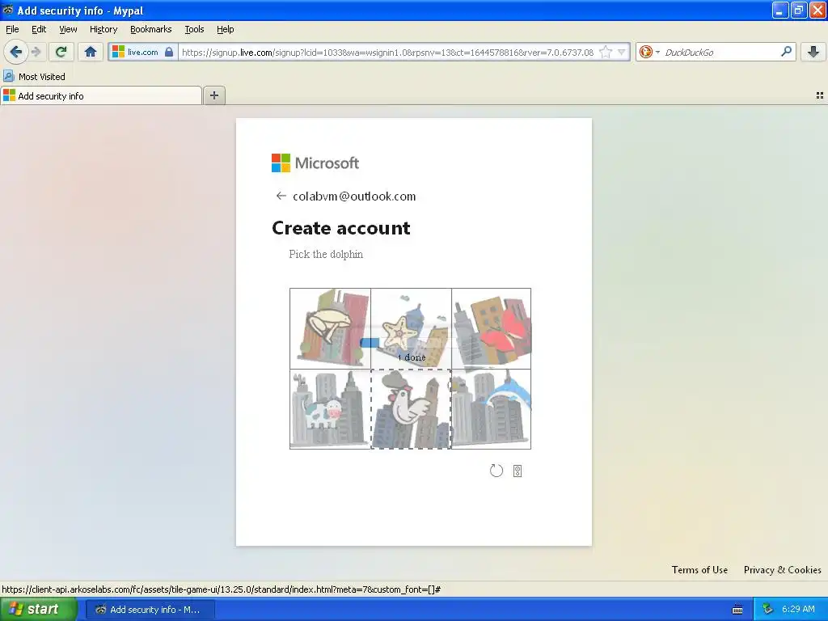Select the Add security info tab
This screenshot has height=621, width=828.
point(101,95)
